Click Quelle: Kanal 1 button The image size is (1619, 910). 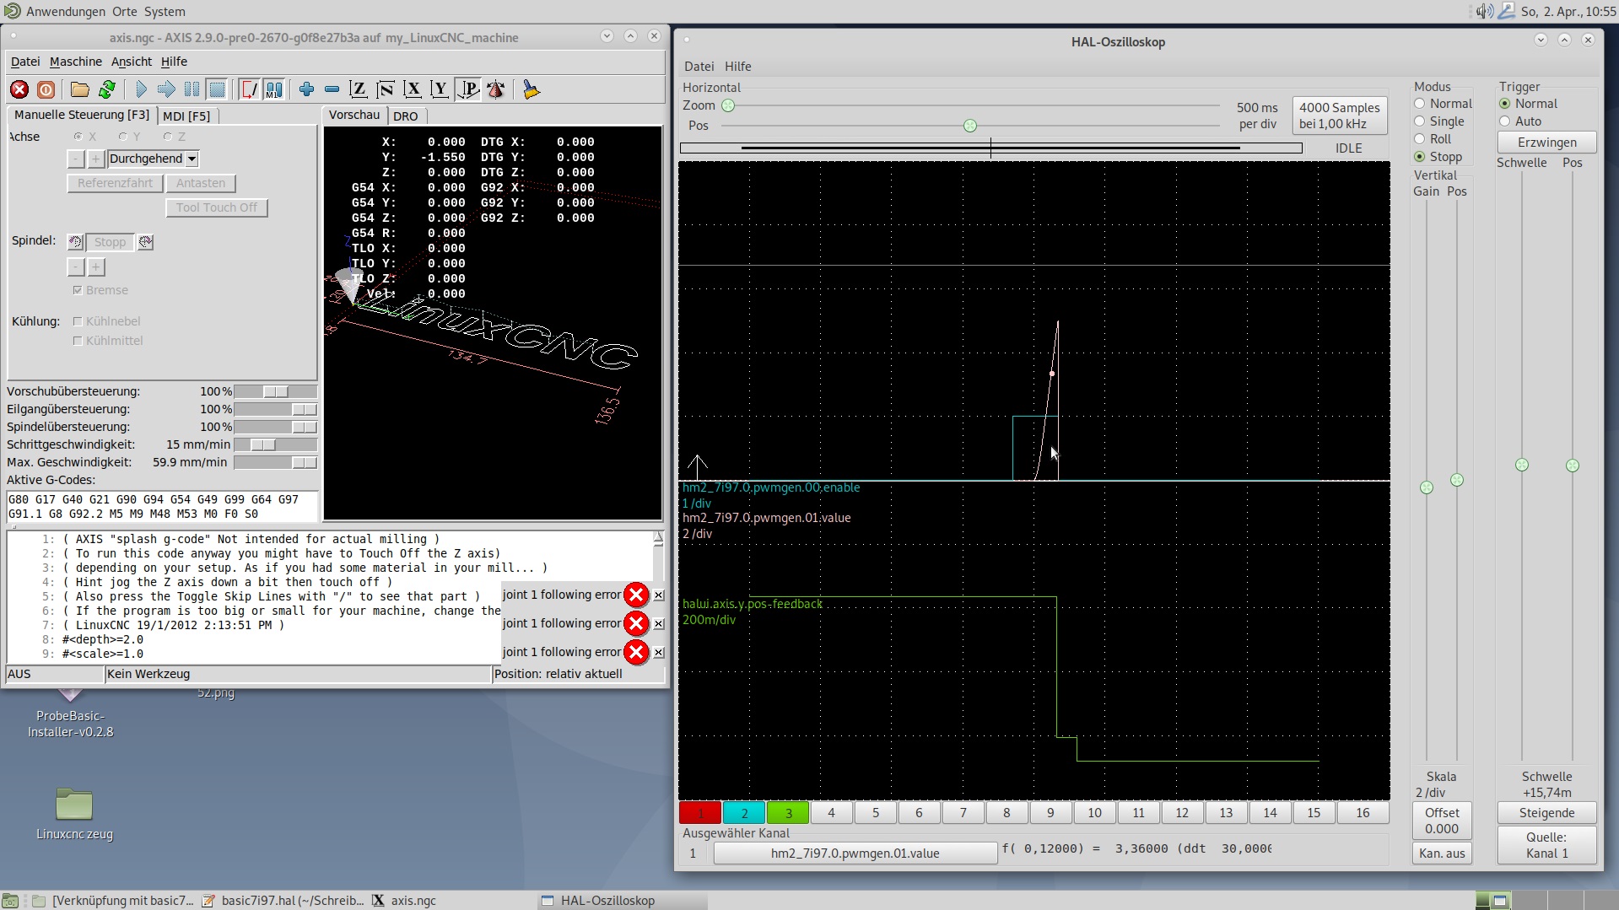tap(1546, 845)
